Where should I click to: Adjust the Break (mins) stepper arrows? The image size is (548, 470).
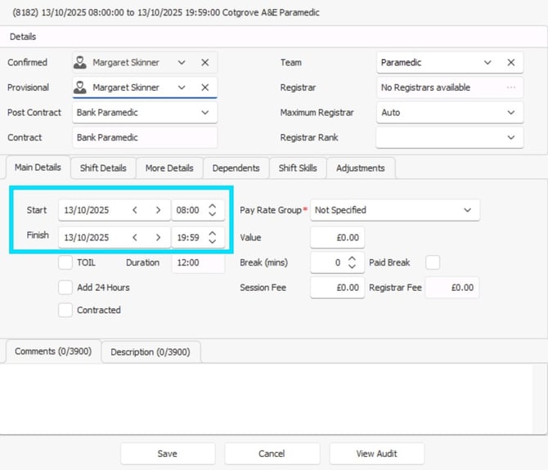tap(352, 262)
